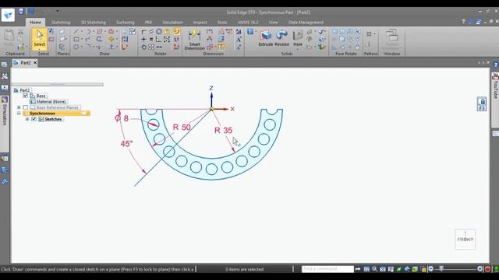
Task: Click the Fit view icon in status bar
Action: pos(383,269)
